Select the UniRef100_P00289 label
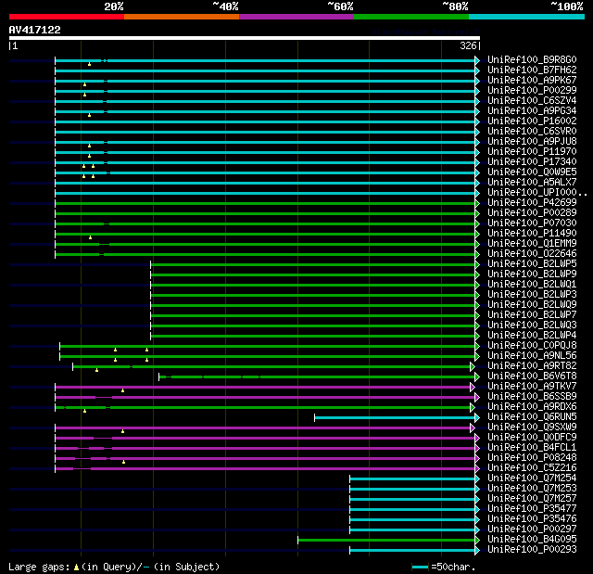 [532, 213]
